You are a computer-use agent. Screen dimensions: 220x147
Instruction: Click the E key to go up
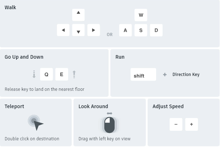[x=62, y=75]
